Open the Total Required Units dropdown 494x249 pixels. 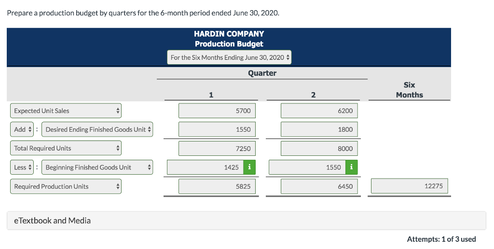click(x=66, y=149)
